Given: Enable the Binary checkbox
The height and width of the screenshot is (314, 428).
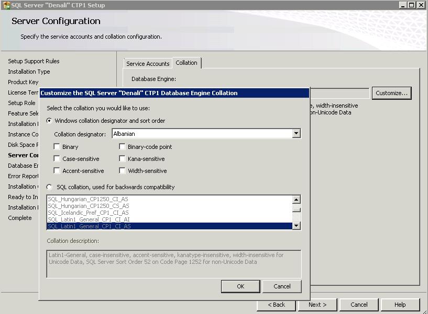Looking at the screenshot, I should (57, 147).
